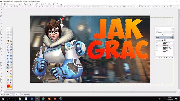Toggle lock pixels brush icon

coord(163,40)
